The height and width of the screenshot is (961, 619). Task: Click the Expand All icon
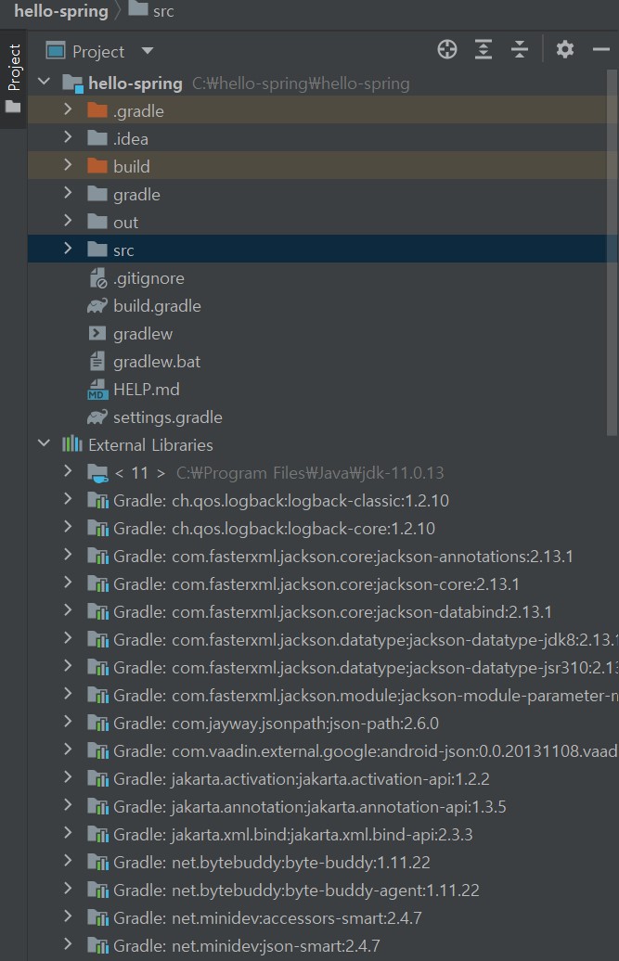484,50
